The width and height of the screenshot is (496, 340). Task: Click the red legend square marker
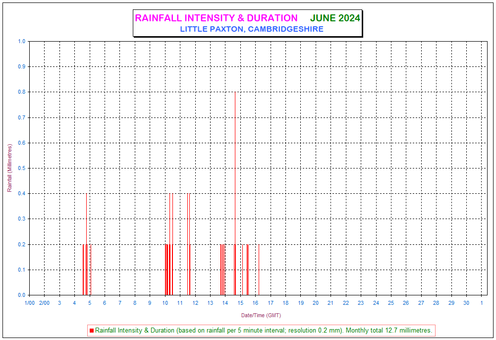(91, 331)
